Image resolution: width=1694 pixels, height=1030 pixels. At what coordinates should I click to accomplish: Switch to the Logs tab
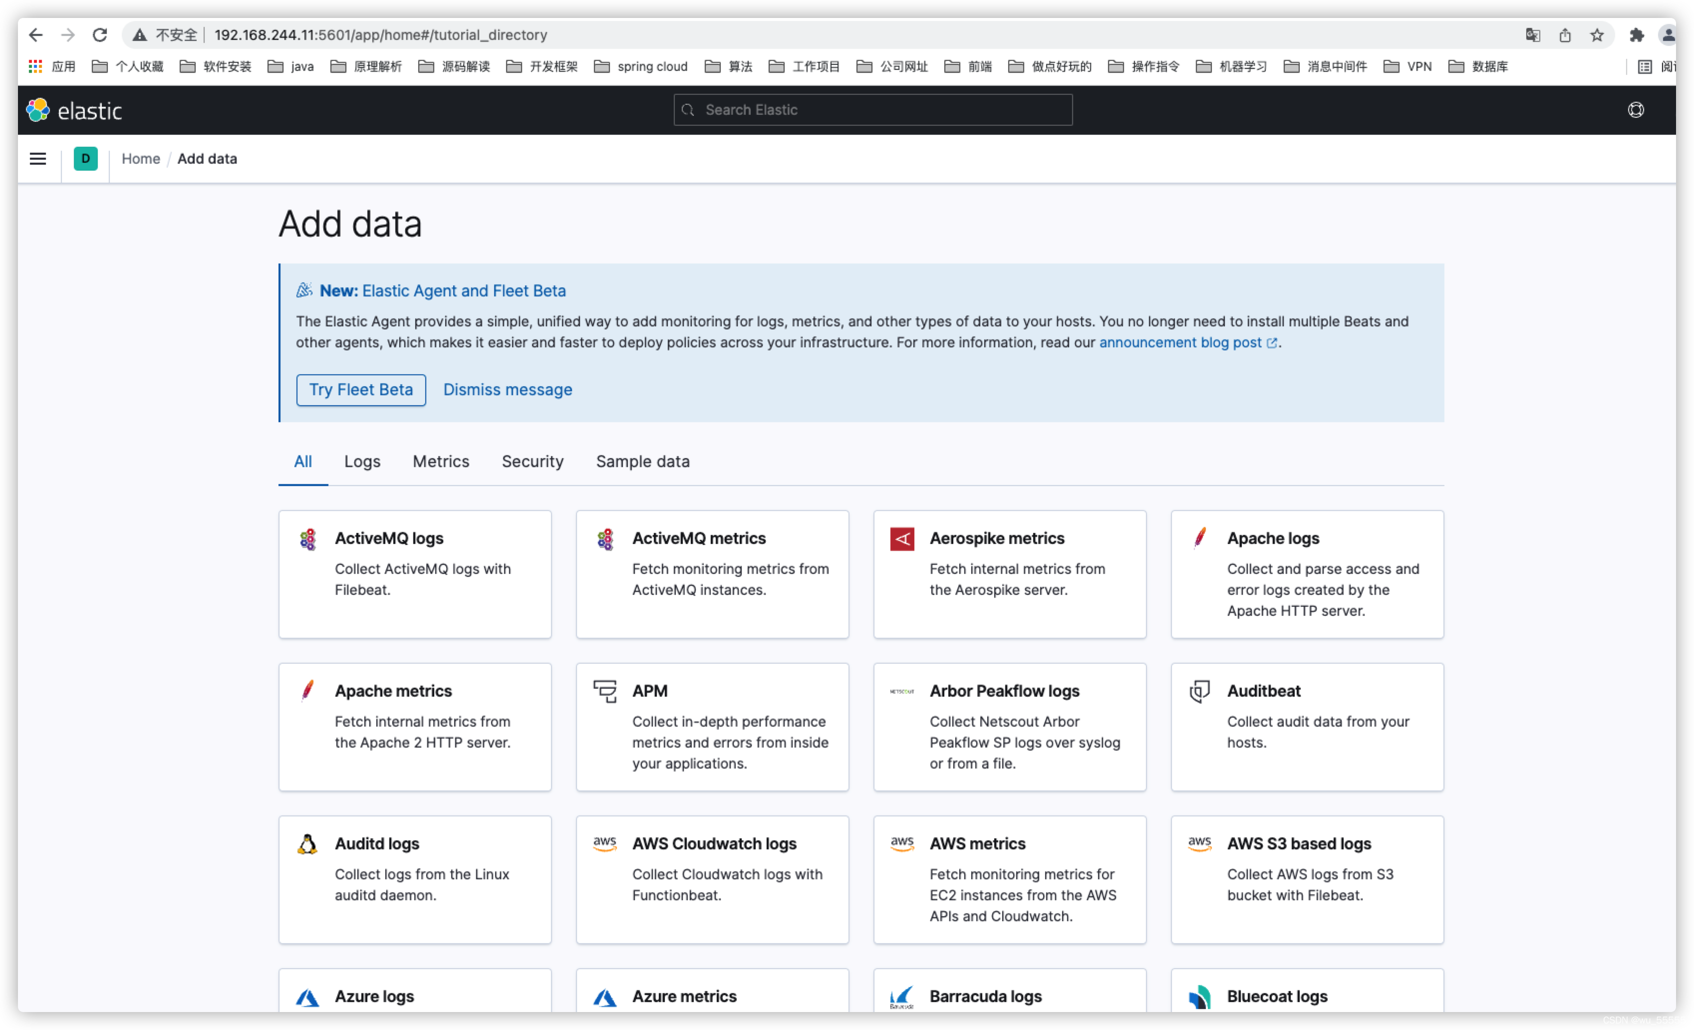[362, 462]
